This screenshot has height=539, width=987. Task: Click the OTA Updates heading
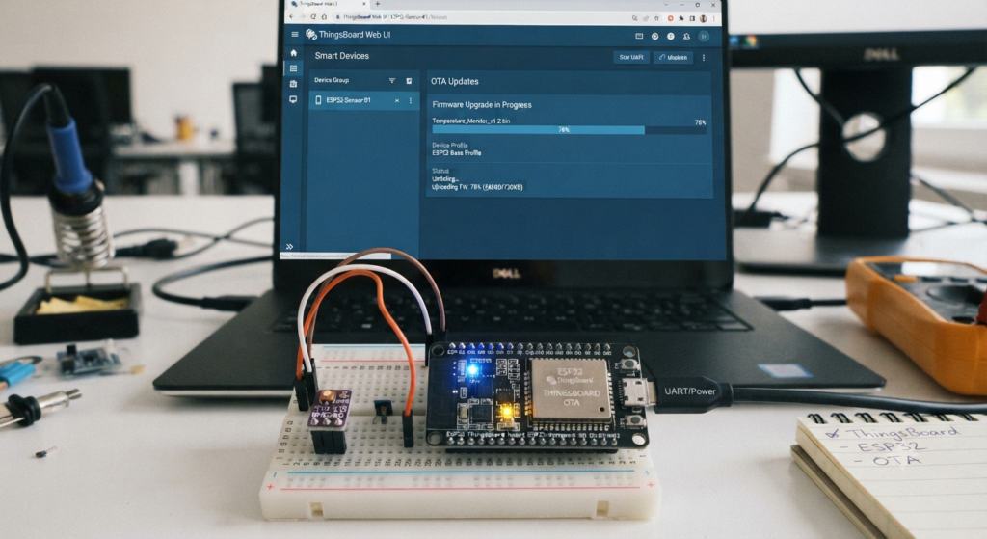point(455,81)
